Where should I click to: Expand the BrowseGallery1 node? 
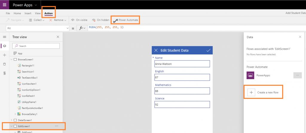coord(16,114)
